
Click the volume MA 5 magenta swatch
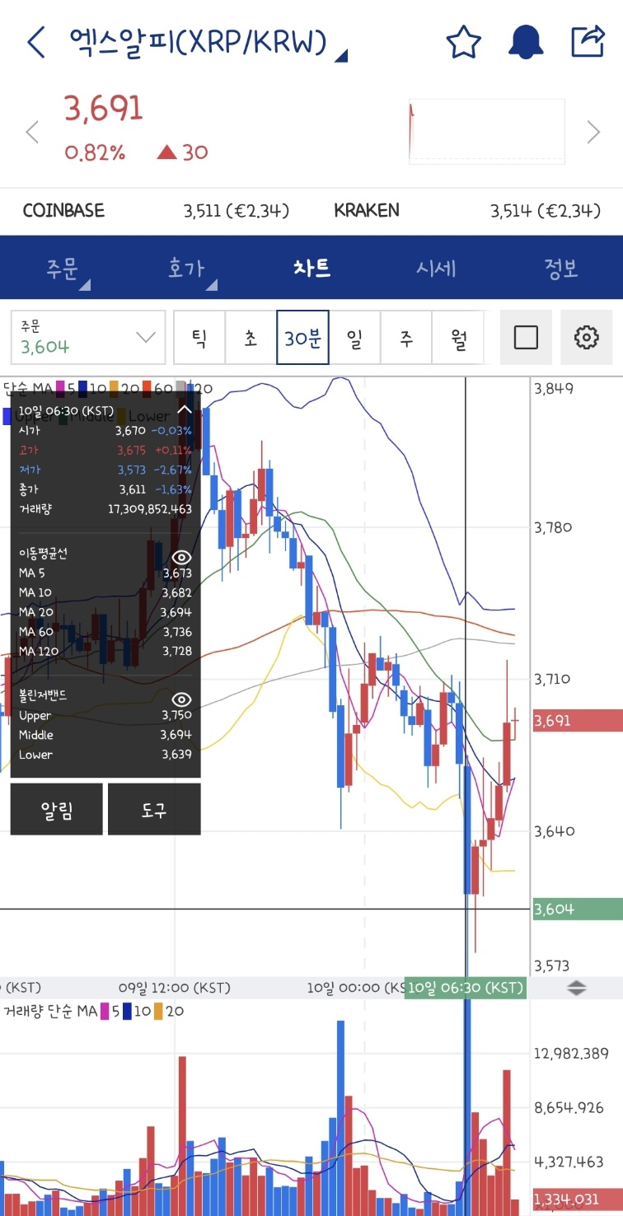(105, 1011)
